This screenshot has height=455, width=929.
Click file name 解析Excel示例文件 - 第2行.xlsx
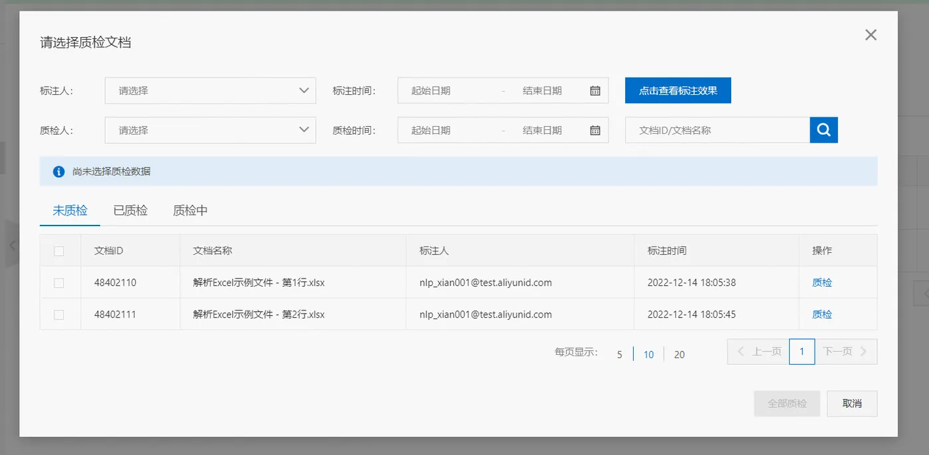point(259,314)
